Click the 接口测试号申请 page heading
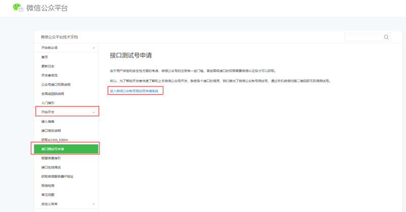406x212 pixels. [x=131, y=55]
